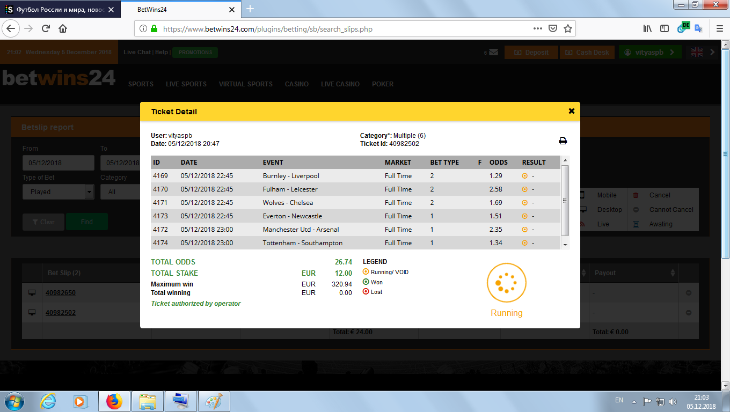Click the running result icon for Fulham - Leicester
The image size is (730, 412).
point(525,189)
